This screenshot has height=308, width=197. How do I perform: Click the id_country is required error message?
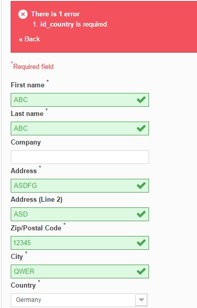[70, 25]
